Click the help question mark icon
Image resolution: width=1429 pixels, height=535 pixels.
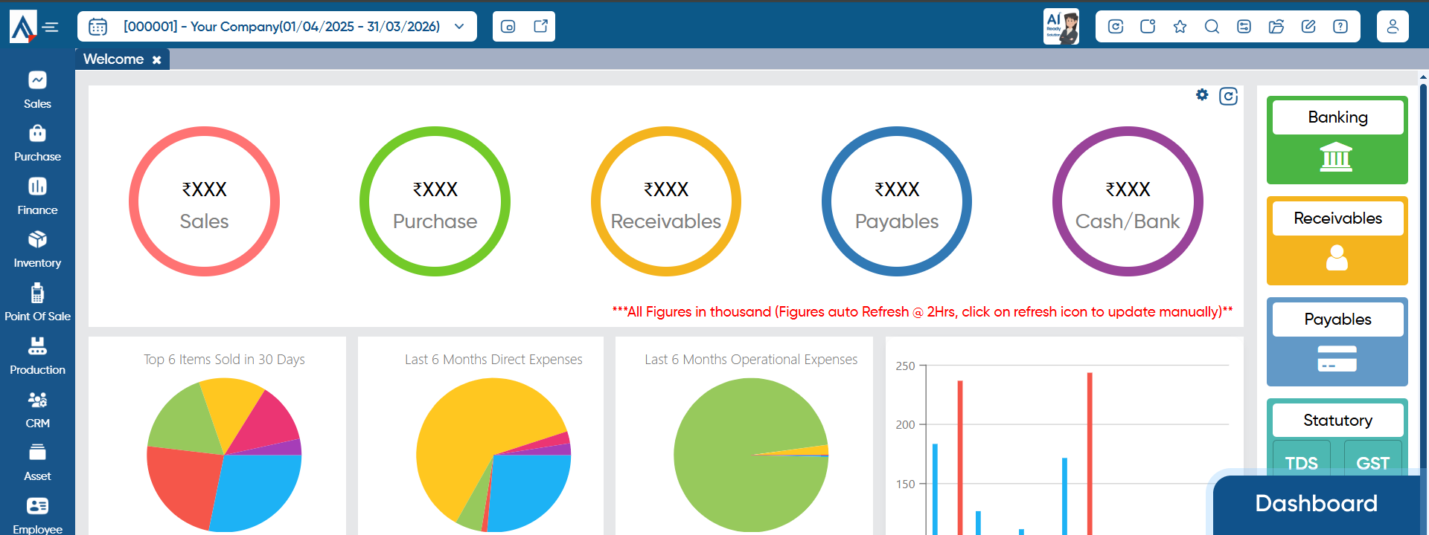1340,27
